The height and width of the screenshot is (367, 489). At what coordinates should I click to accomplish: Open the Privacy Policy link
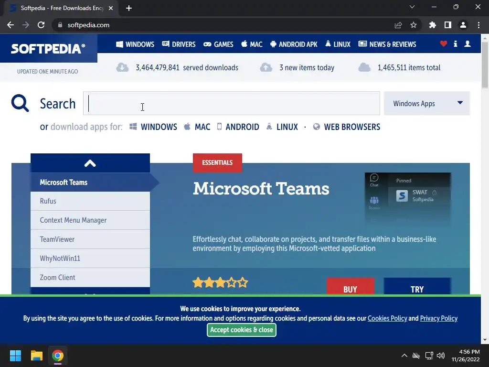[x=439, y=318]
